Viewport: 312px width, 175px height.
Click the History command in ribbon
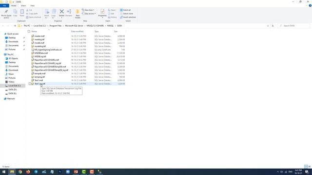pos(113,17)
